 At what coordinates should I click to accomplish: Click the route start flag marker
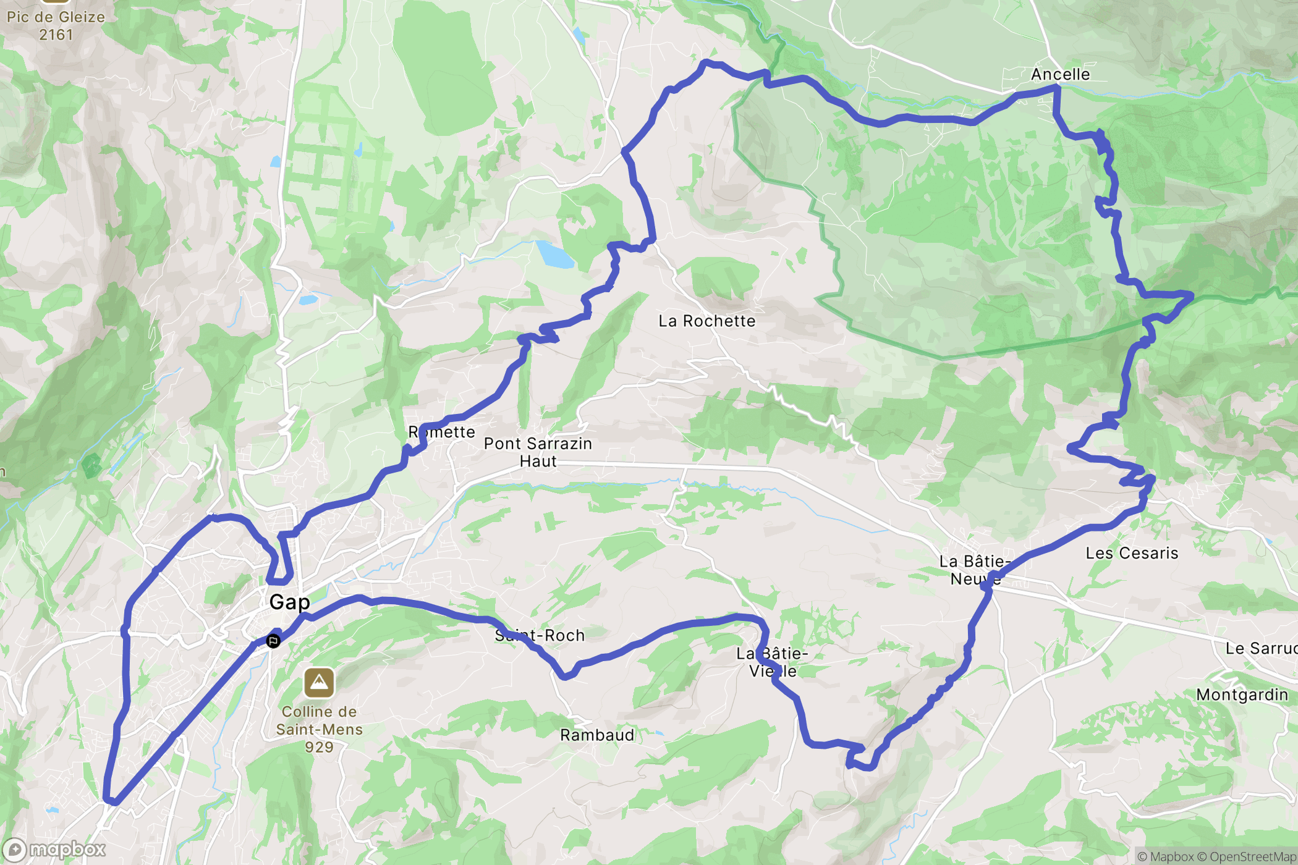pyautogui.click(x=273, y=641)
